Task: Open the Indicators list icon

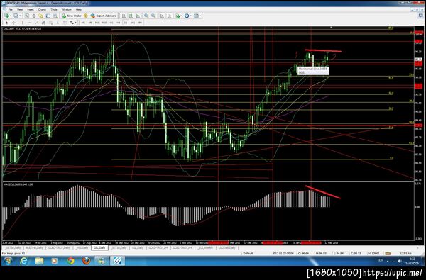Action: pos(177,16)
